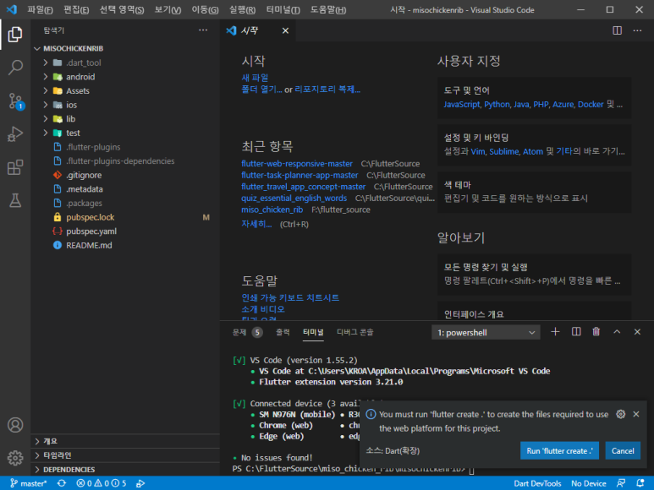Viewport: 654px width, 490px height.
Task: Click Dart DevTools in status bar
Action: (537, 483)
